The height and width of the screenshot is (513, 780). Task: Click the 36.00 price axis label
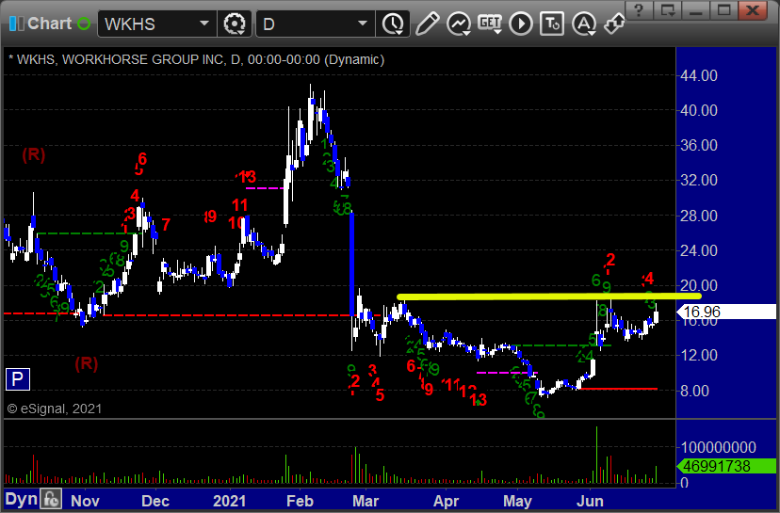tap(699, 145)
